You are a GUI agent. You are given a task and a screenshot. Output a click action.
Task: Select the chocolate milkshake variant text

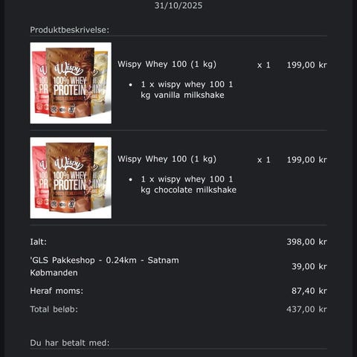(x=188, y=184)
